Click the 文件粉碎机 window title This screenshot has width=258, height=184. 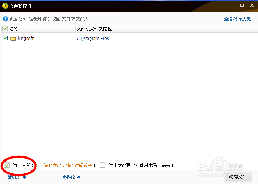pyautogui.click(x=20, y=6)
